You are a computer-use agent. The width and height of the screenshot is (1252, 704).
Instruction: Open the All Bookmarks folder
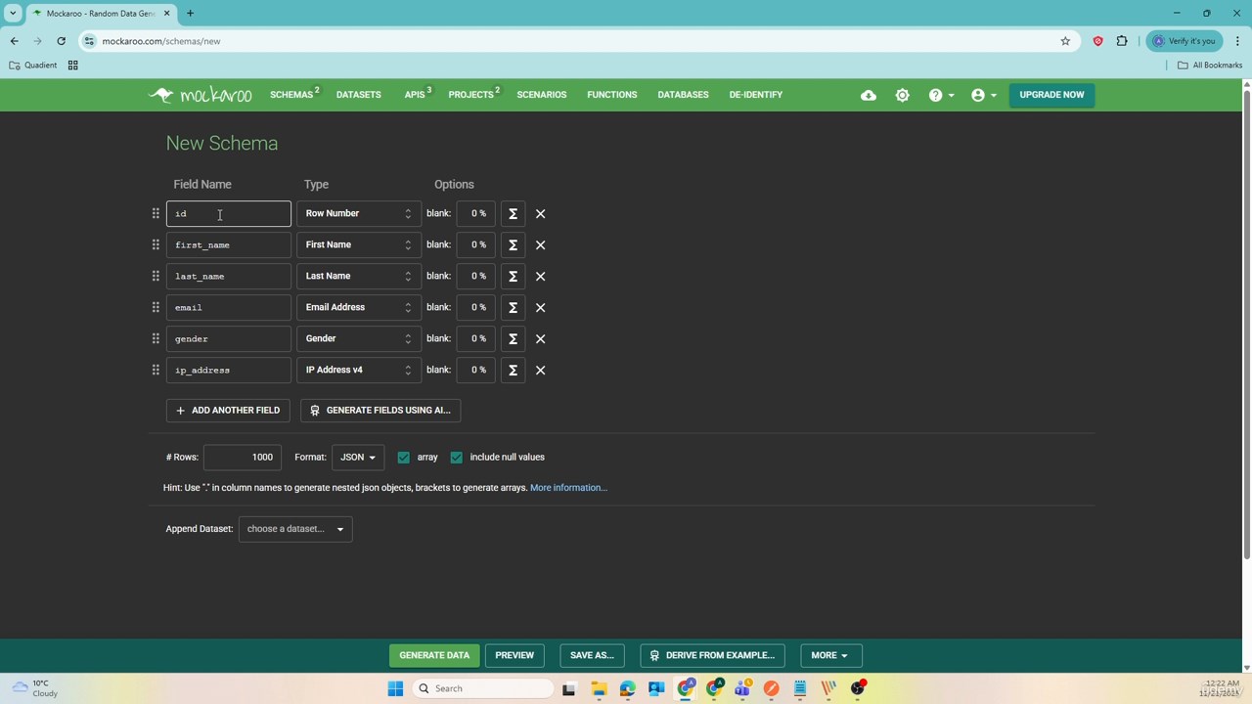[1210, 66]
